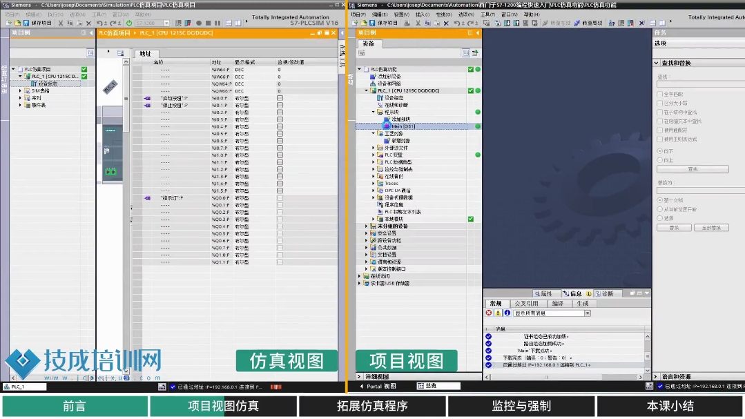The height and width of the screenshot is (419, 745).
Task: Collapse the 程序块 folder in TIA tree
Action: click(x=374, y=112)
